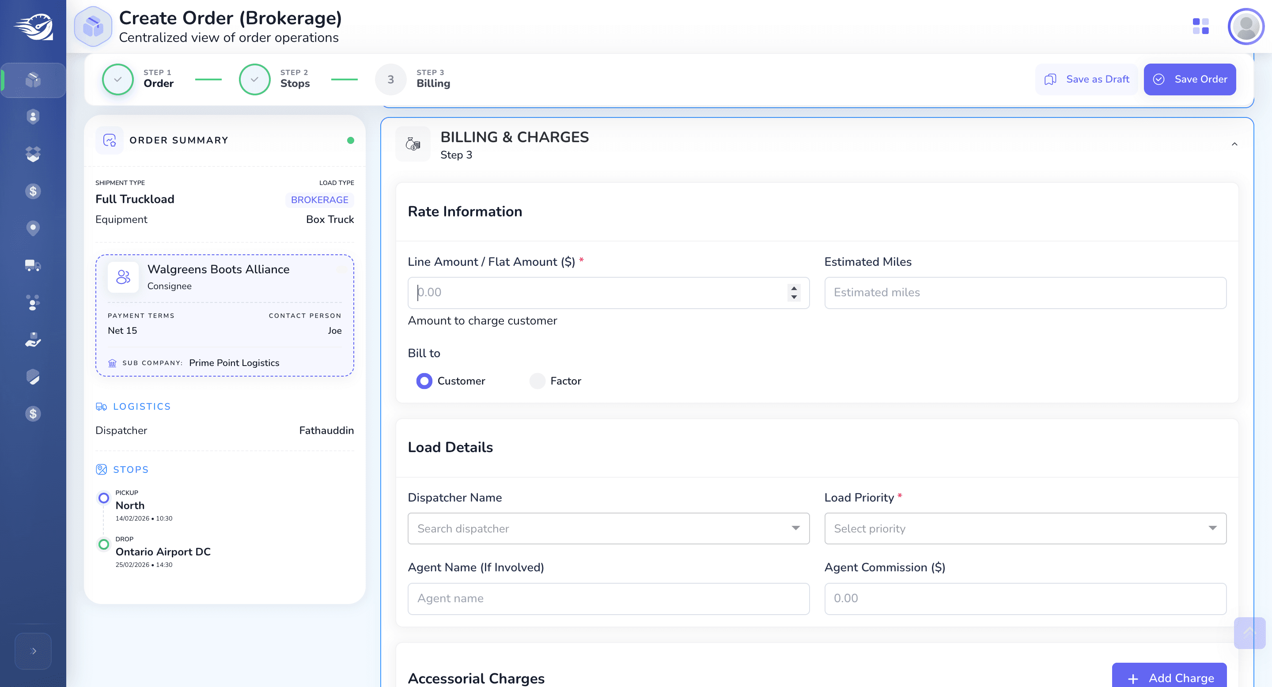Open the lower dollar sign sidebar icon
Viewport: 1272px width, 687px height.
point(33,414)
